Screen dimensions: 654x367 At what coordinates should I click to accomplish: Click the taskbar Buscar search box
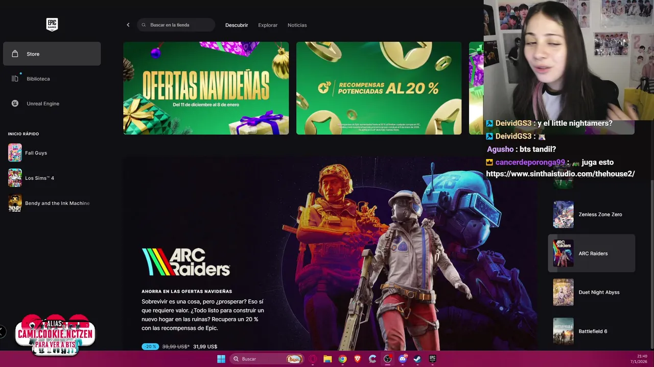click(x=267, y=359)
